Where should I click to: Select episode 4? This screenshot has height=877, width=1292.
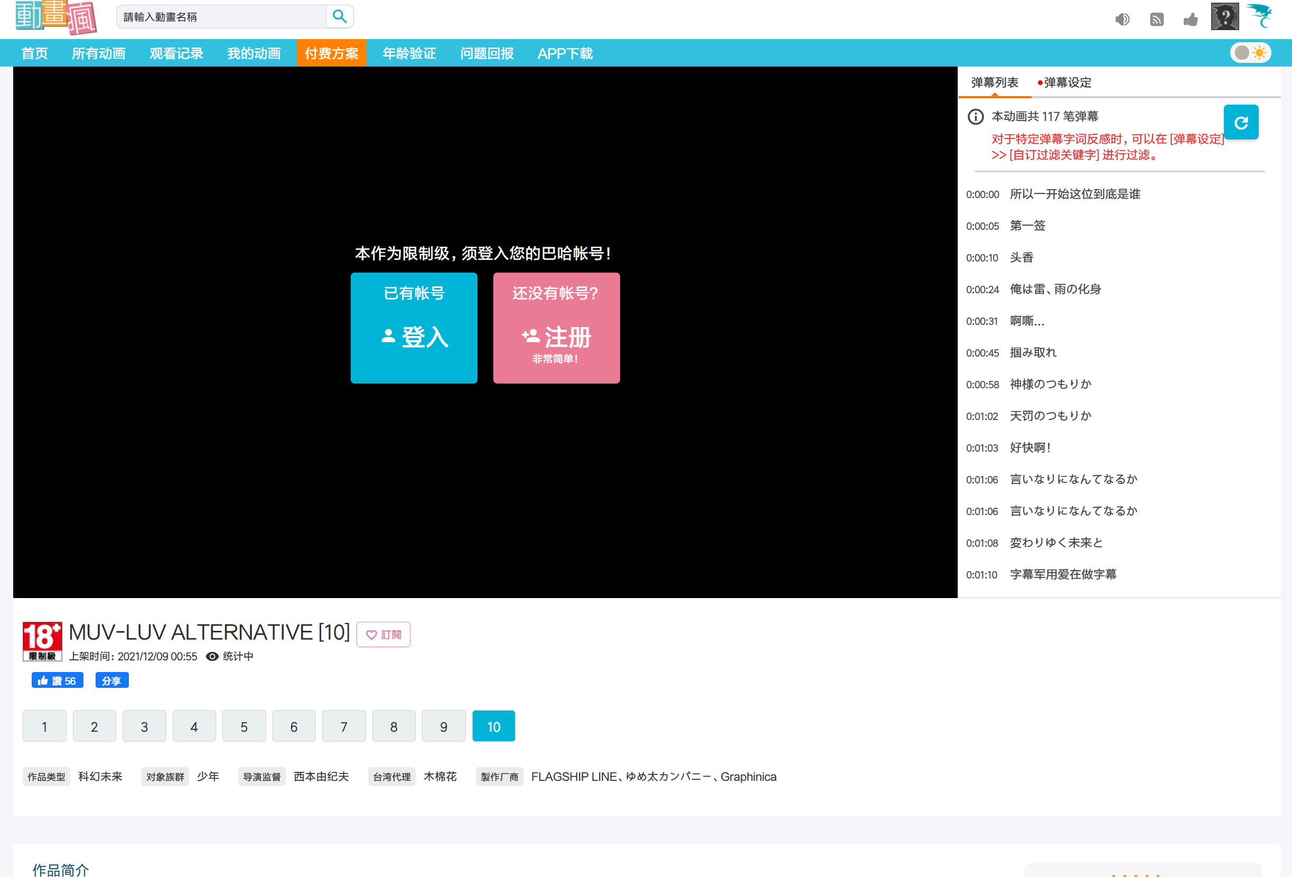point(194,726)
